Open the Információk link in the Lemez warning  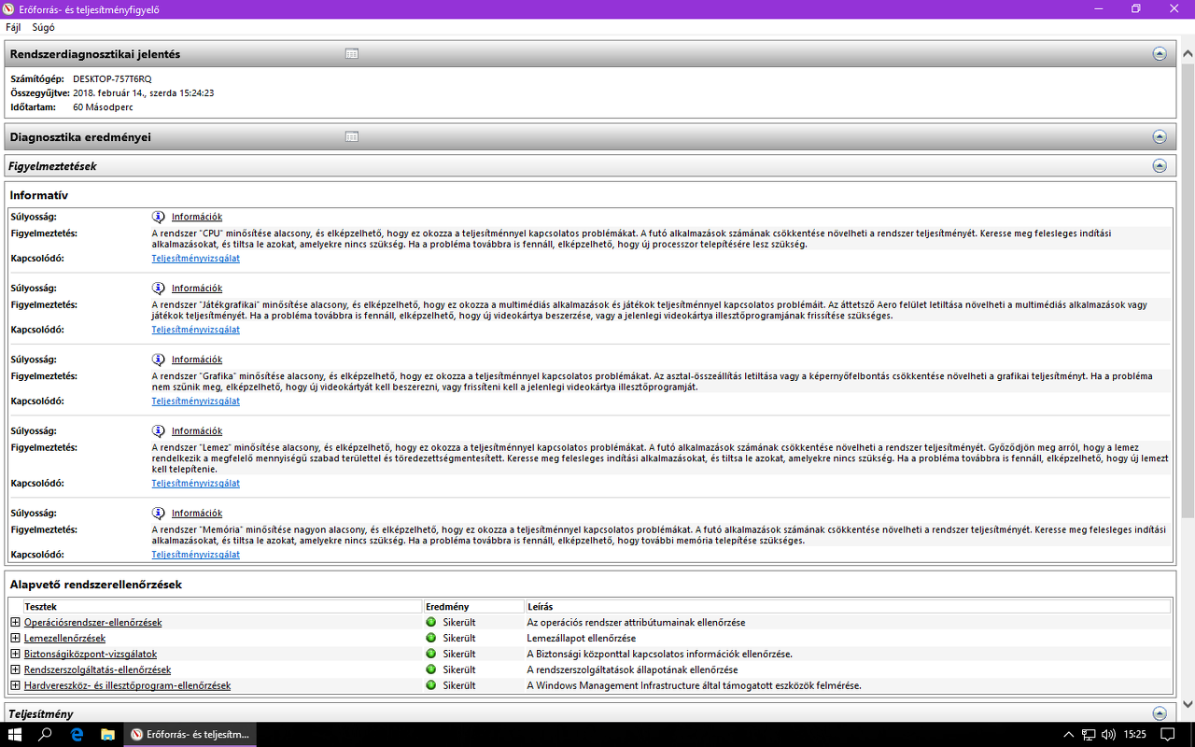[197, 430]
